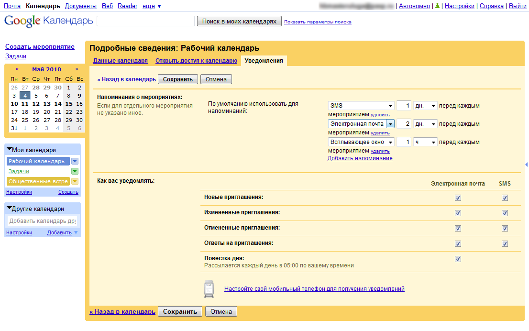529x331 pixels.
Task: Open Общественные встречи yellow options arrow
Action: [x=75, y=181]
